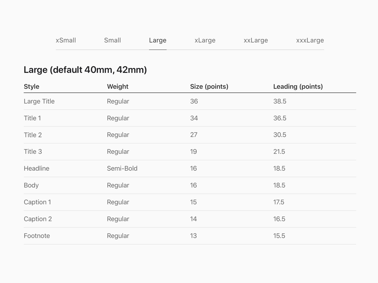Select the Large tab
The image size is (378, 283).
point(158,40)
